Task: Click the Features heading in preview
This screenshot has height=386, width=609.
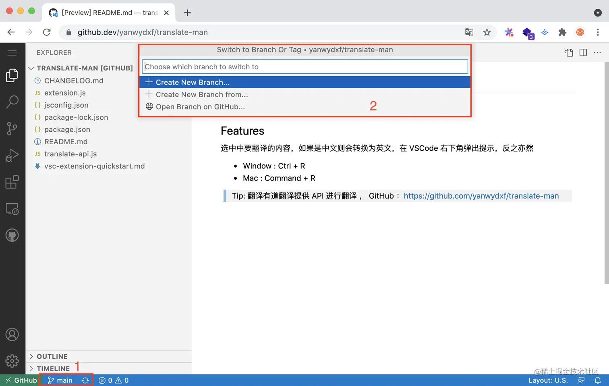Action: coord(242,131)
